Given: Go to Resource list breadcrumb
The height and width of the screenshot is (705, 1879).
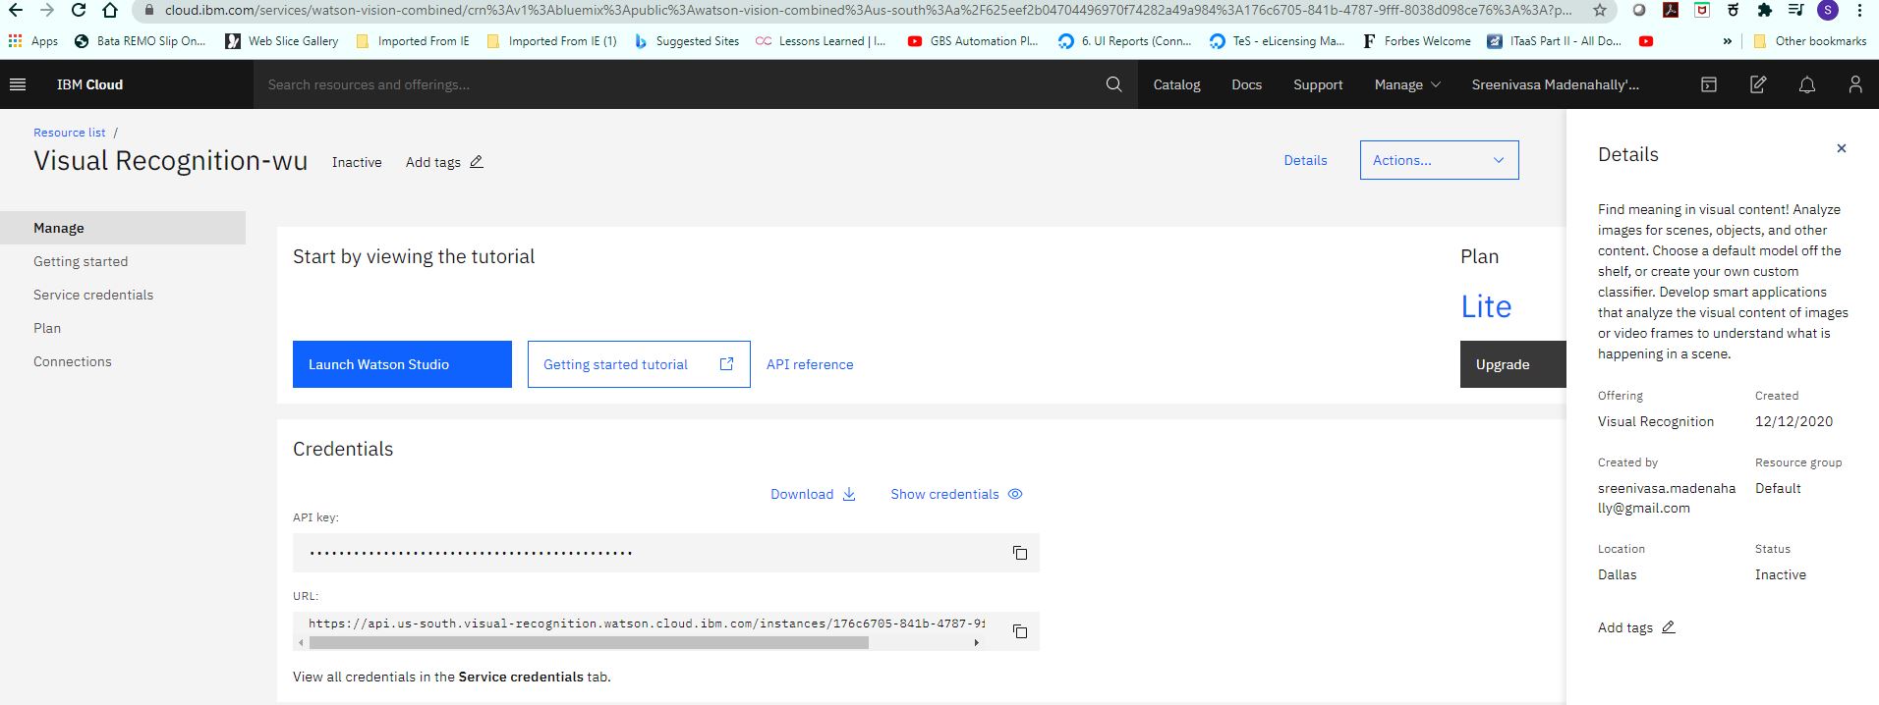Looking at the screenshot, I should click(x=69, y=133).
